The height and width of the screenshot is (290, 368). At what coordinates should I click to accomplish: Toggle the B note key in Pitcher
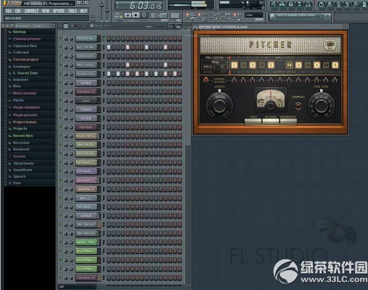(335, 65)
